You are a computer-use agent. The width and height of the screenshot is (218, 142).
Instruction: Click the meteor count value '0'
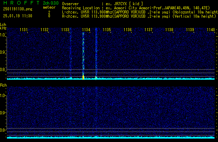[49, 16]
